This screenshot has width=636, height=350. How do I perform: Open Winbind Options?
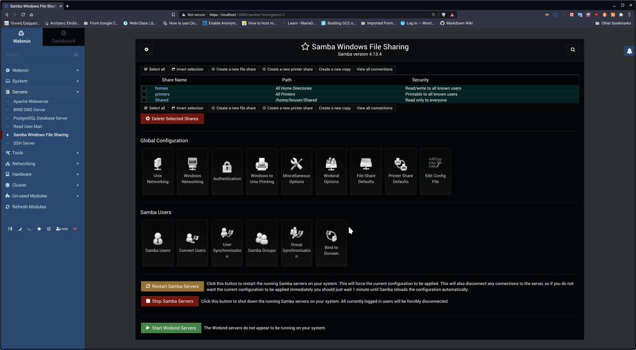point(331,170)
